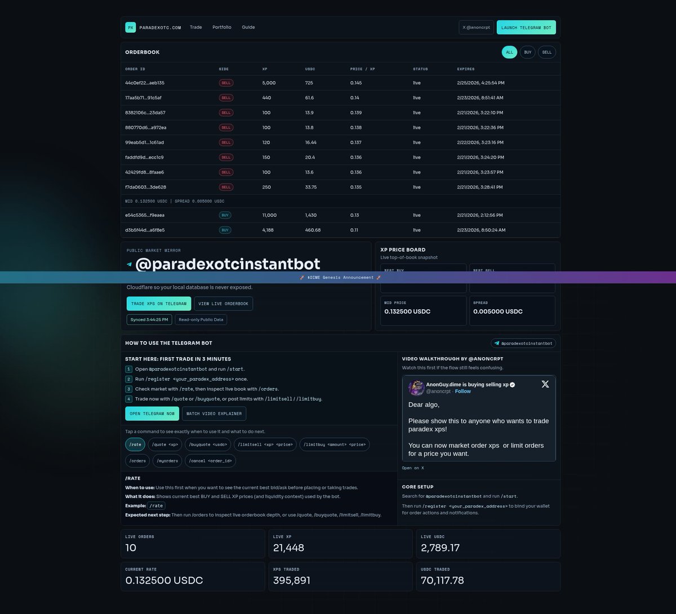Screen dimensions: 676x614
Task: Select the /quote <xp> command chip
Action: click(165, 444)
